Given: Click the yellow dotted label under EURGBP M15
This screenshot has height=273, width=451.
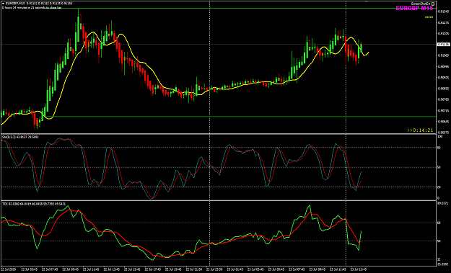Looking at the screenshot, I should click(429, 17).
